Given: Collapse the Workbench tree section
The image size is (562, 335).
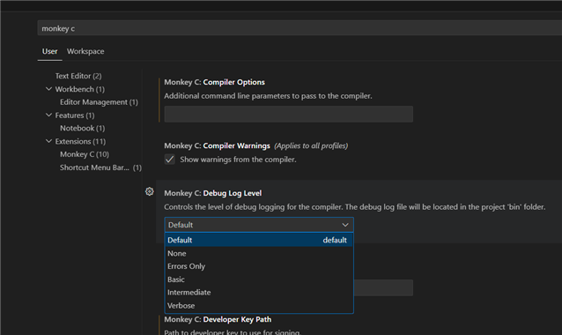Looking at the screenshot, I should [x=48, y=89].
